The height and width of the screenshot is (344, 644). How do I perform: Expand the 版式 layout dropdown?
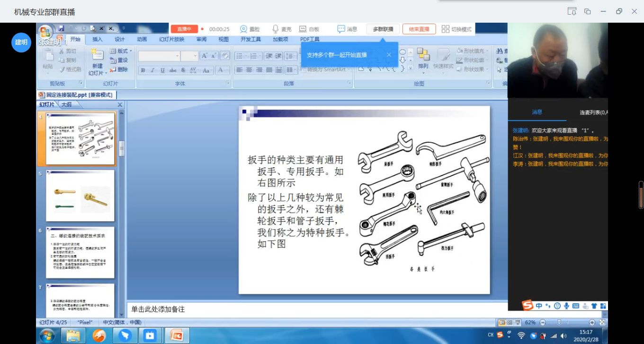point(122,51)
